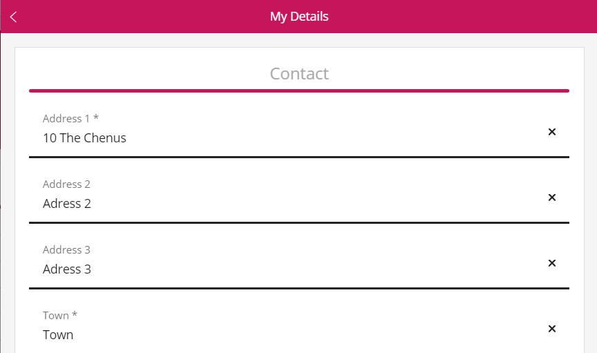Click the "Town" value text
This screenshot has height=353, width=597.
(58, 335)
